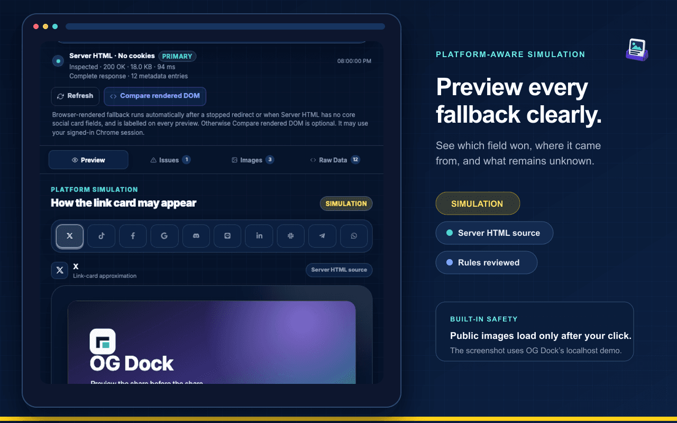Click the yellow SIMULATION badge in preview panel

pyautogui.click(x=346, y=204)
